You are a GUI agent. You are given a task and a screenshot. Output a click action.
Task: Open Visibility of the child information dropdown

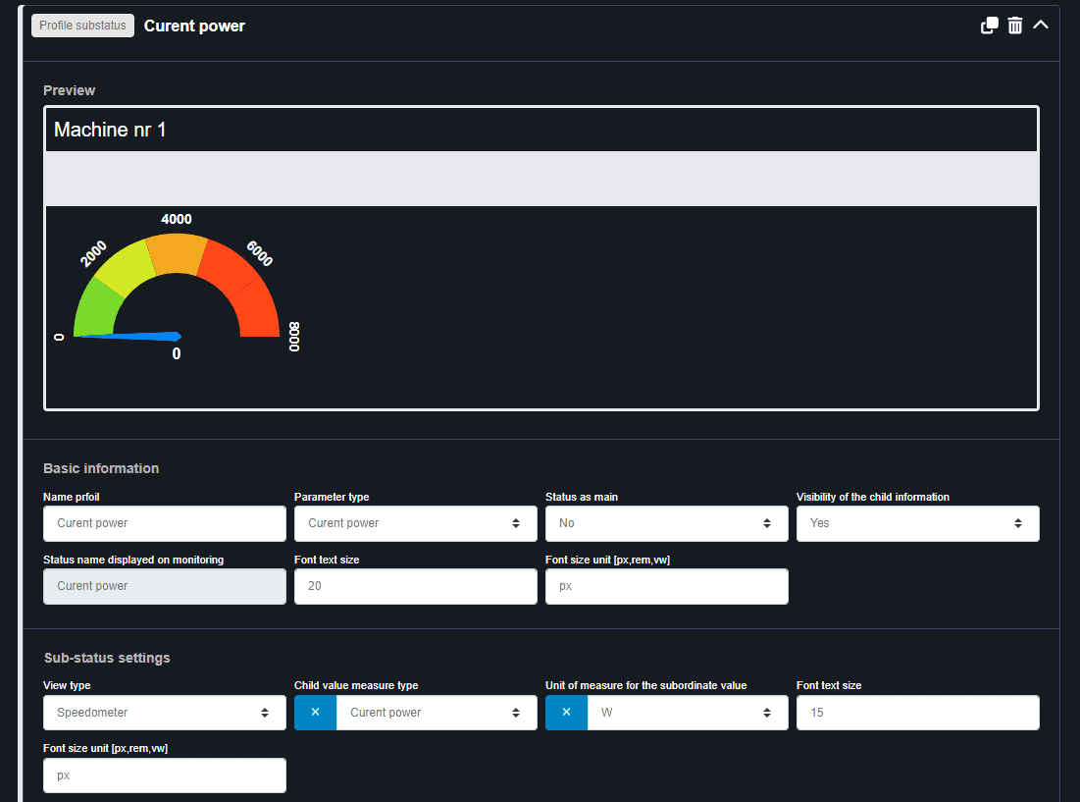point(917,523)
